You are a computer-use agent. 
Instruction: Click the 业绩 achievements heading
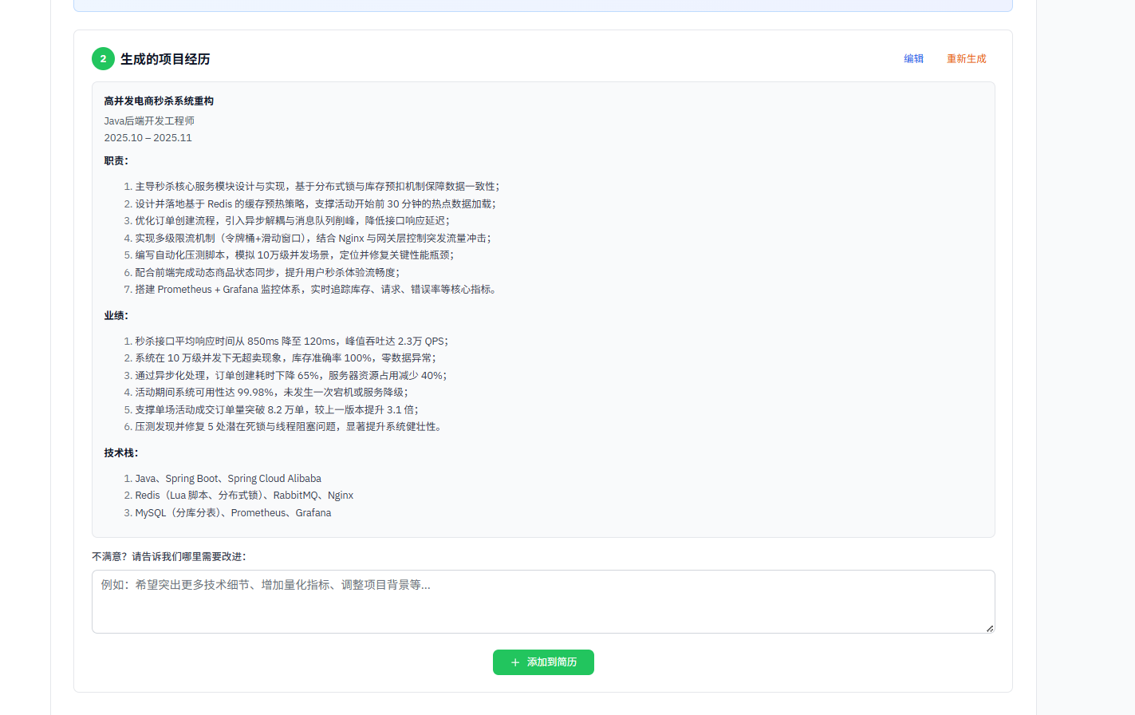[115, 315]
